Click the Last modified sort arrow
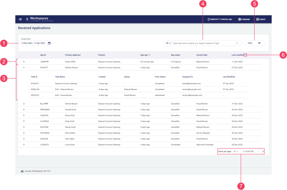This screenshot has height=190, width=287. click(x=245, y=55)
